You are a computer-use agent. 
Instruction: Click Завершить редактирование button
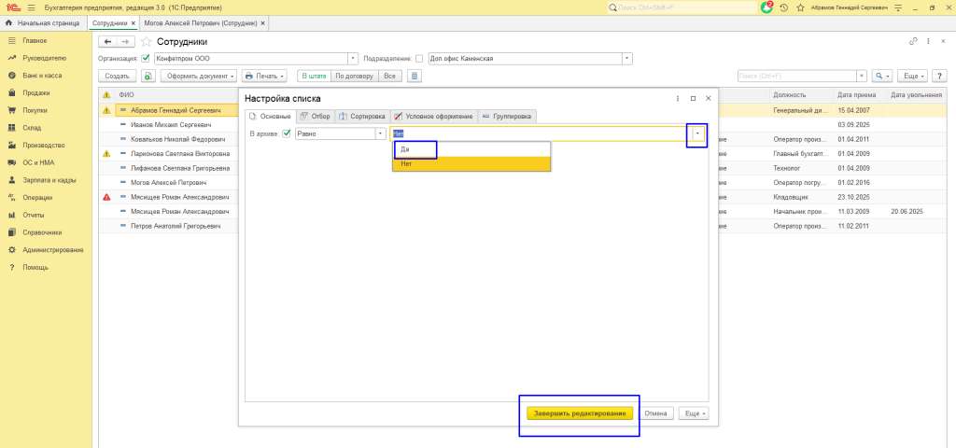pos(580,413)
